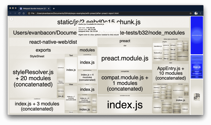Go forward in the browser
211x125 pixels.
pos(15,13)
